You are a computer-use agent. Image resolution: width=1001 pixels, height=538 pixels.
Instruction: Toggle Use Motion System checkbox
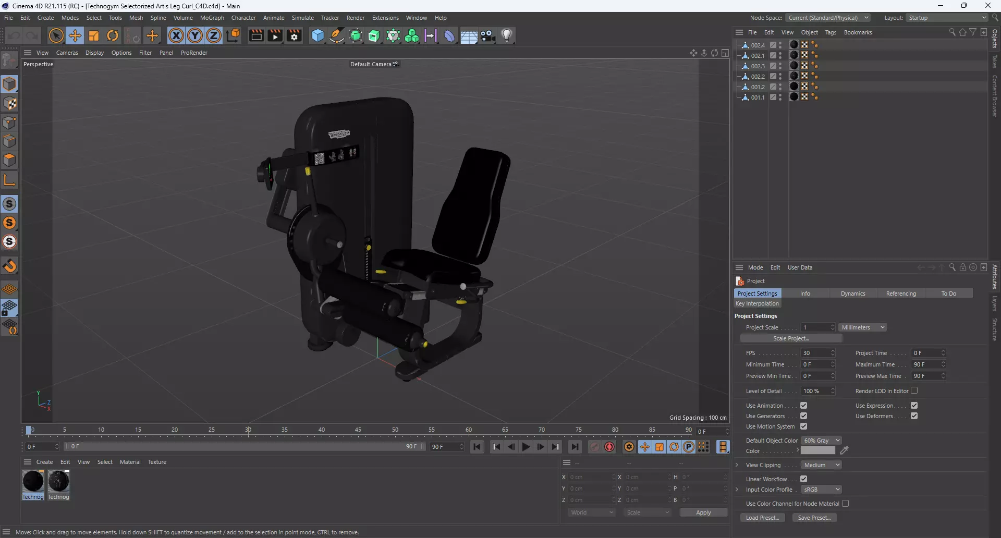803,426
